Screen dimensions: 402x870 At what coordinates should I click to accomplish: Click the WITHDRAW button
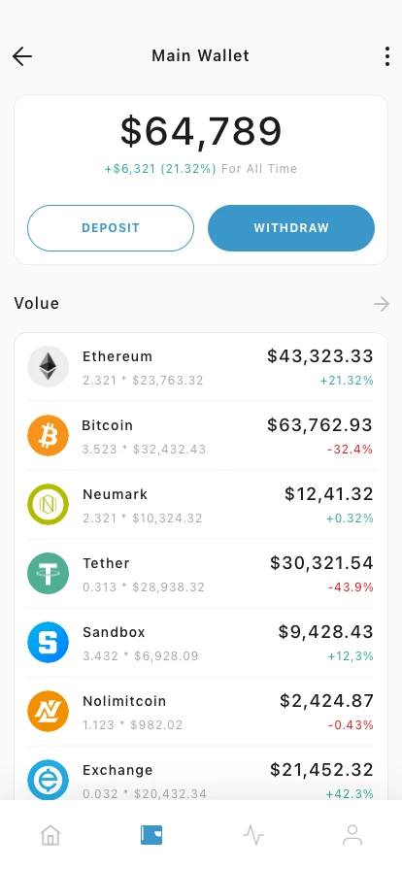tap(291, 228)
